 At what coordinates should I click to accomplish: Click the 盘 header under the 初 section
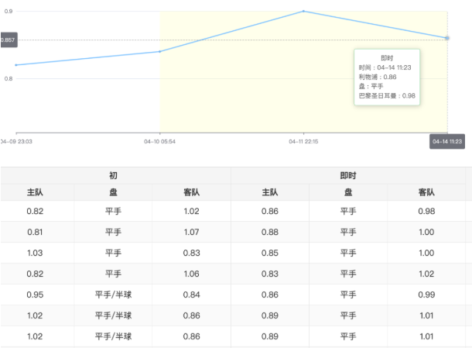click(x=113, y=192)
